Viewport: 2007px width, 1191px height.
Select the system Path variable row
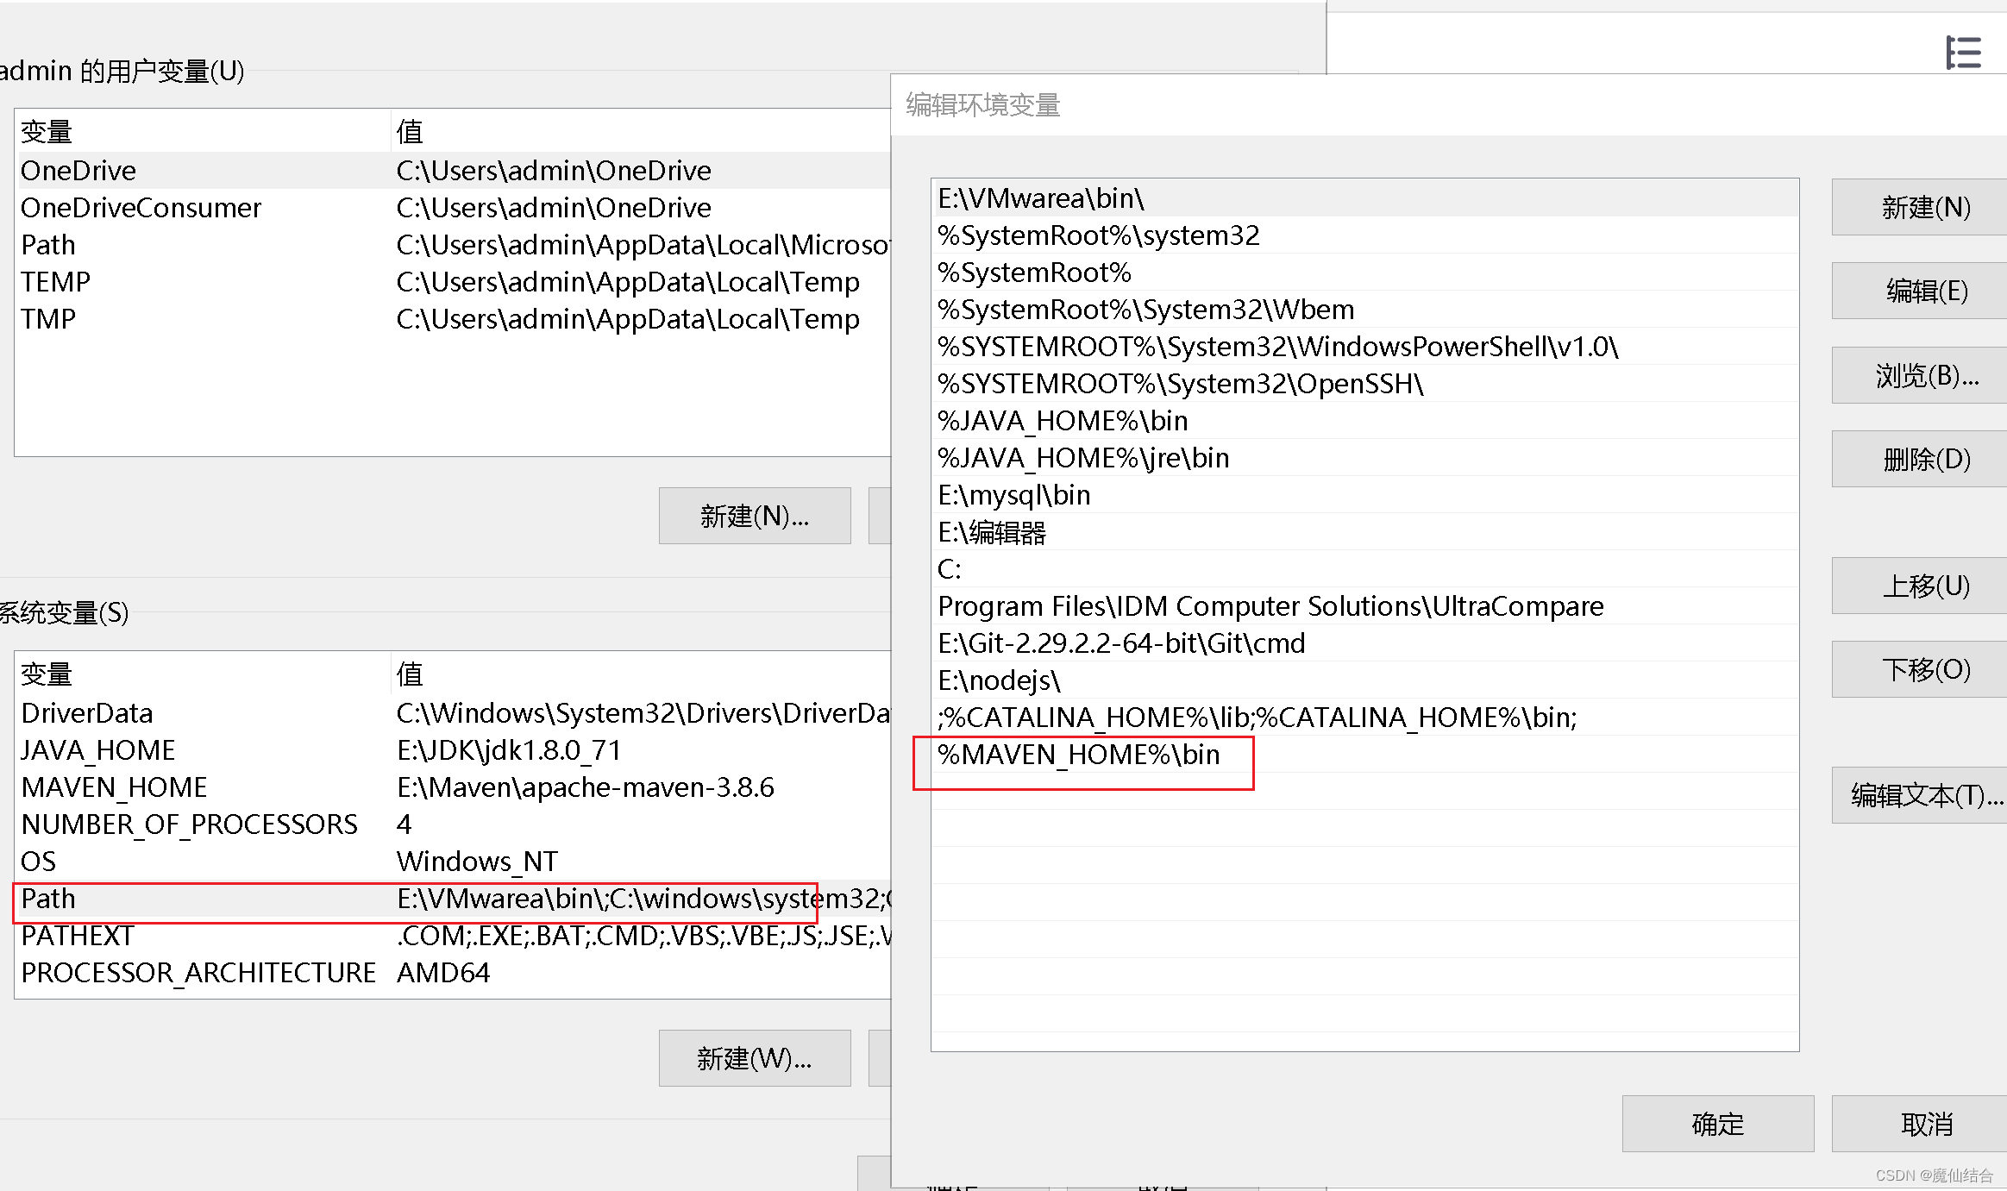click(453, 899)
